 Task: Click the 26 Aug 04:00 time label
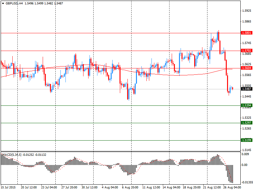(x=232, y=187)
